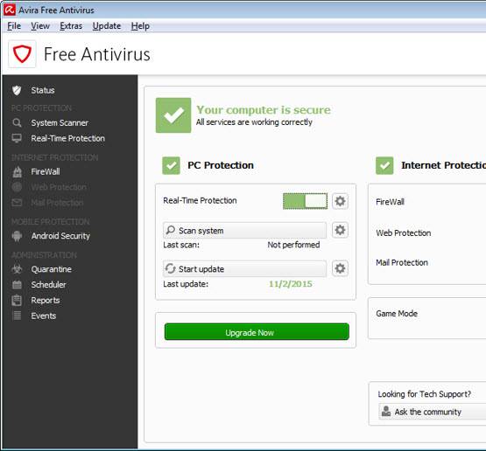Open Real-Time Protection settings gear

tap(340, 201)
